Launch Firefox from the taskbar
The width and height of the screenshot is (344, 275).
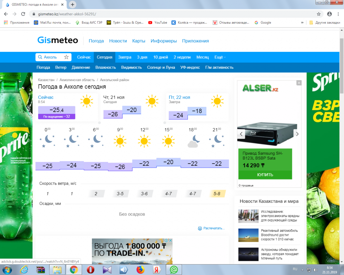(x=140, y=269)
